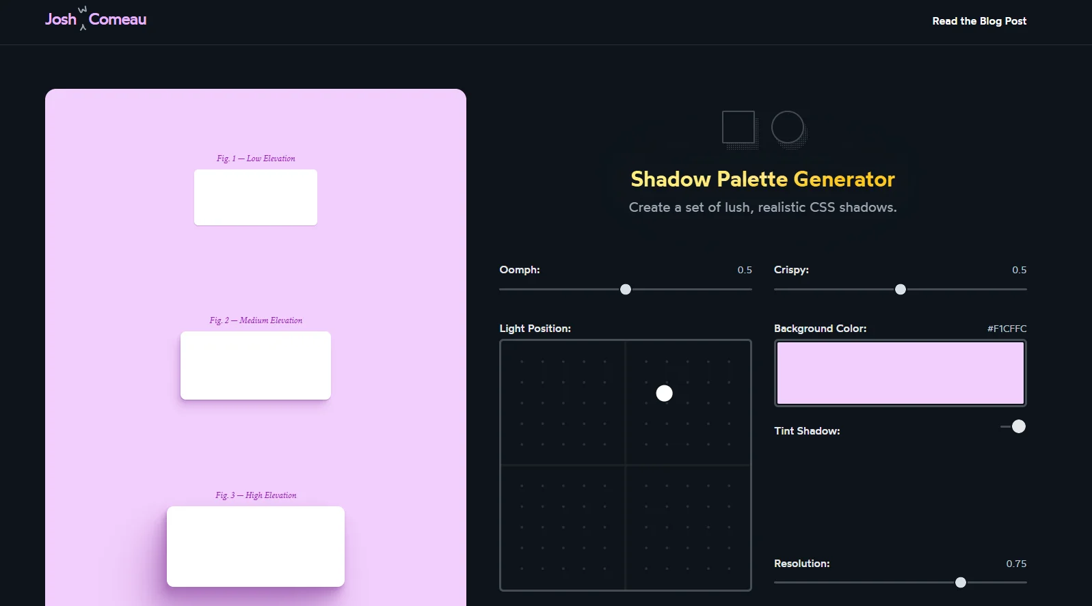Click the Resolution label

point(801,564)
